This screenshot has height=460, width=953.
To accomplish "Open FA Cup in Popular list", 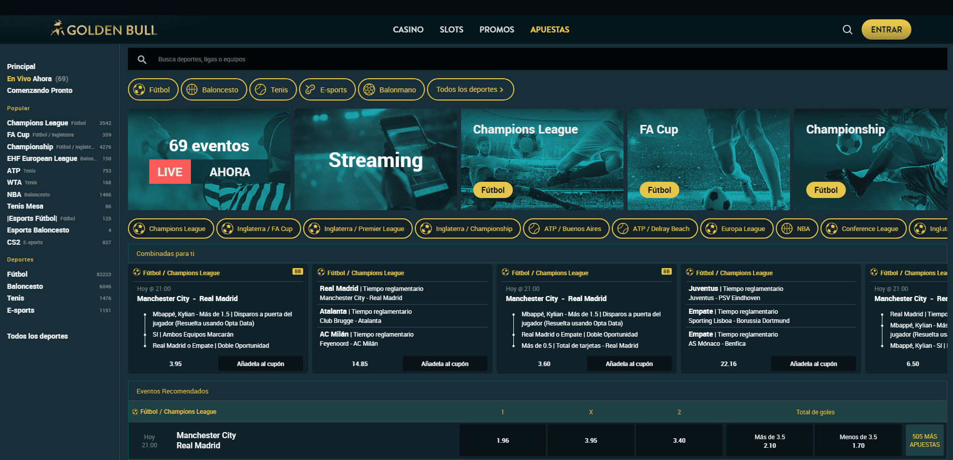I will pyautogui.click(x=59, y=135).
